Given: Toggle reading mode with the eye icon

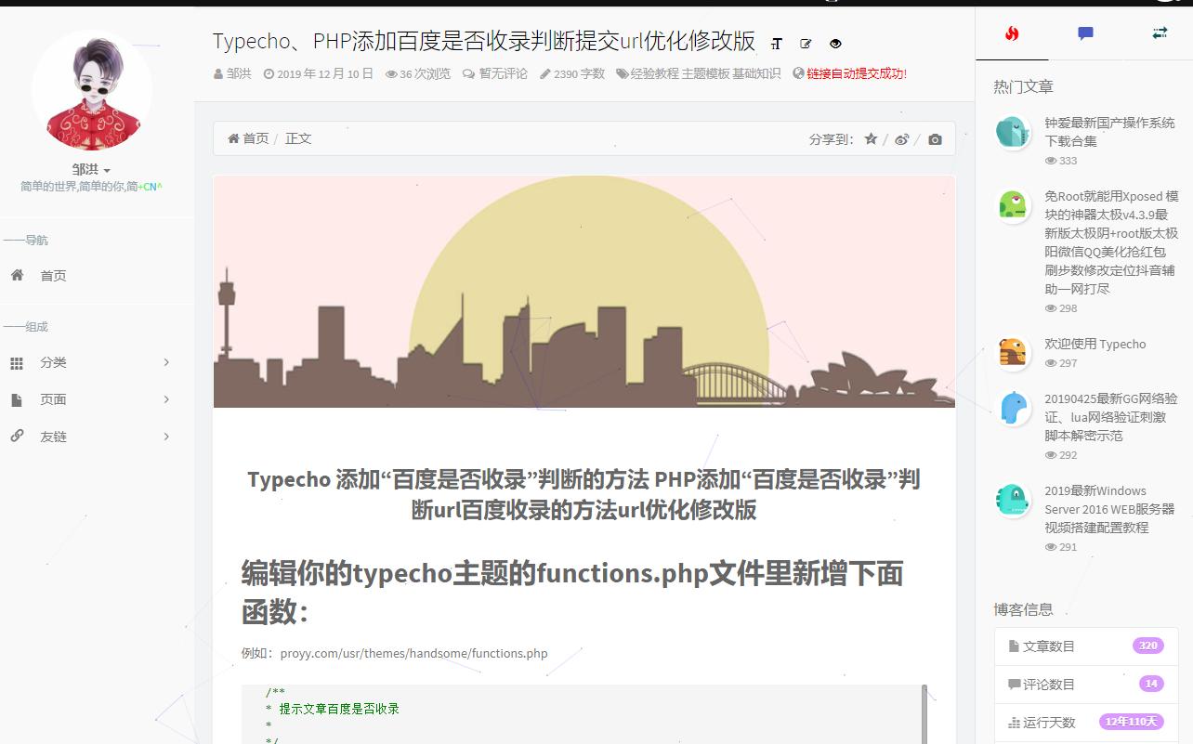Looking at the screenshot, I should coord(834,43).
